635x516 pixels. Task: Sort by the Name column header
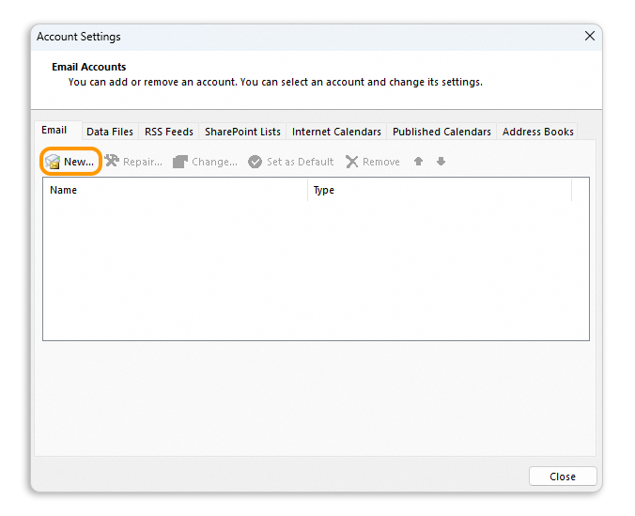point(175,190)
